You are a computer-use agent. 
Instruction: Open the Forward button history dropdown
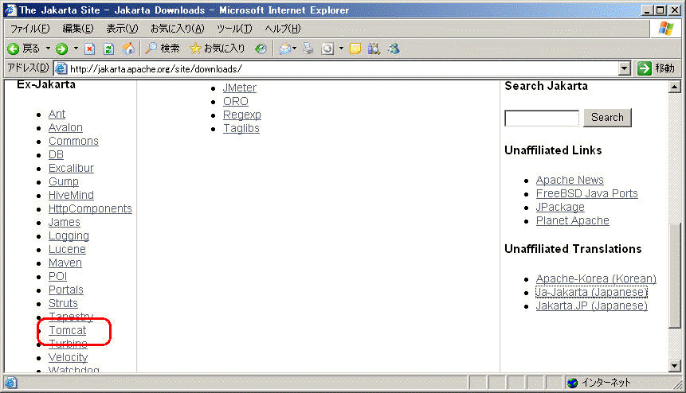pos(76,49)
